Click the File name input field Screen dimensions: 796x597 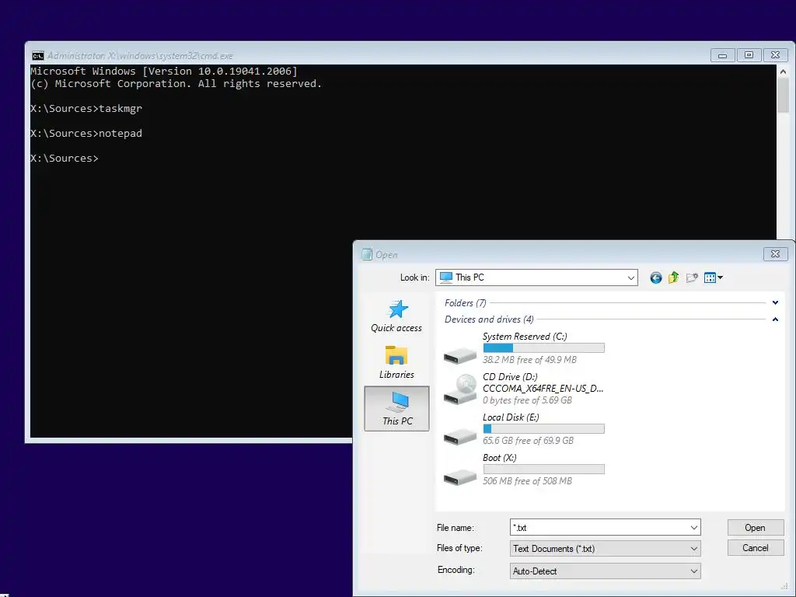pyautogui.click(x=599, y=528)
